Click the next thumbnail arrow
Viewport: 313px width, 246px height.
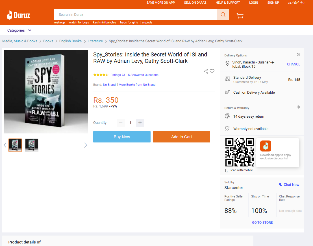tap(85, 145)
